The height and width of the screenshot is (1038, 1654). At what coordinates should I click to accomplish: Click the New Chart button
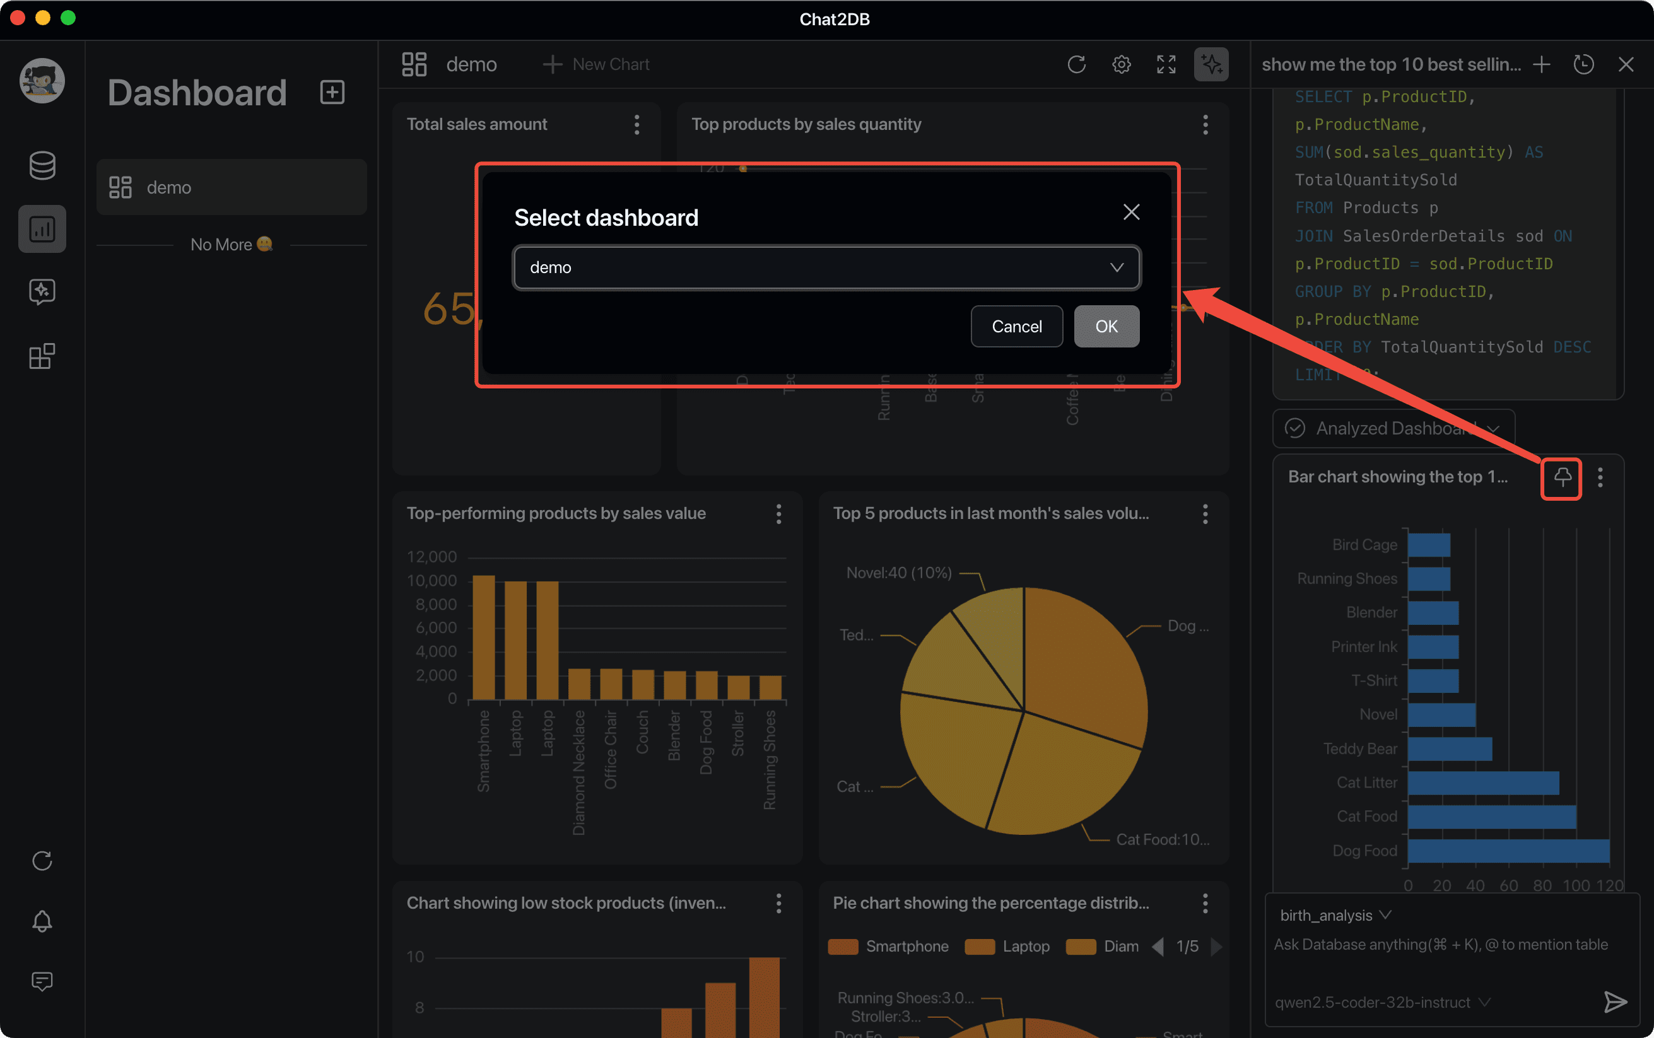[x=595, y=64]
